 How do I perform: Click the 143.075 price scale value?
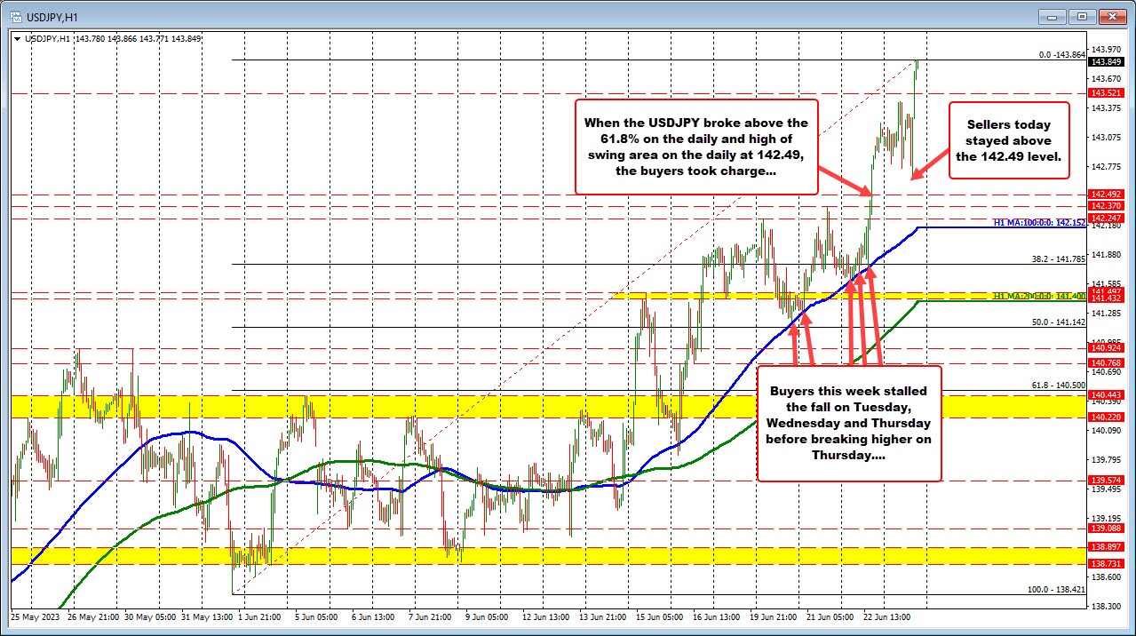click(1106, 137)
